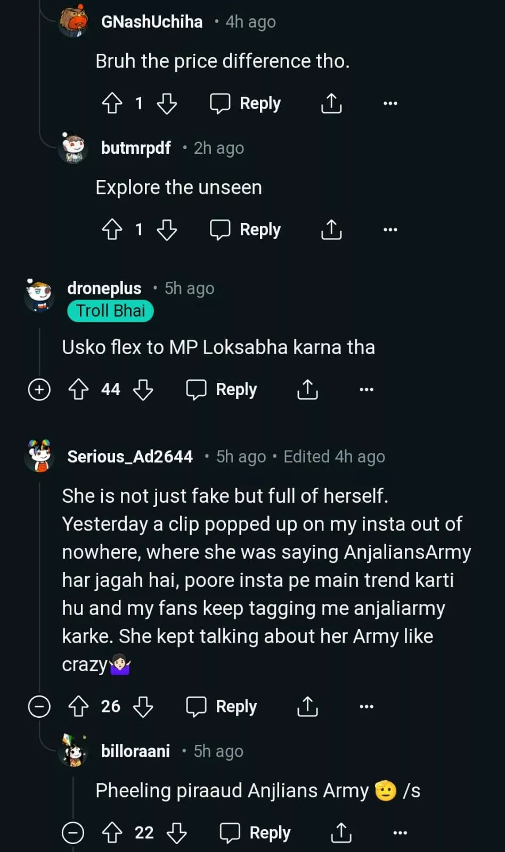This screenshot has height=852, width=505.
Task: Share billoraani's reply
Action: point(341,833)
